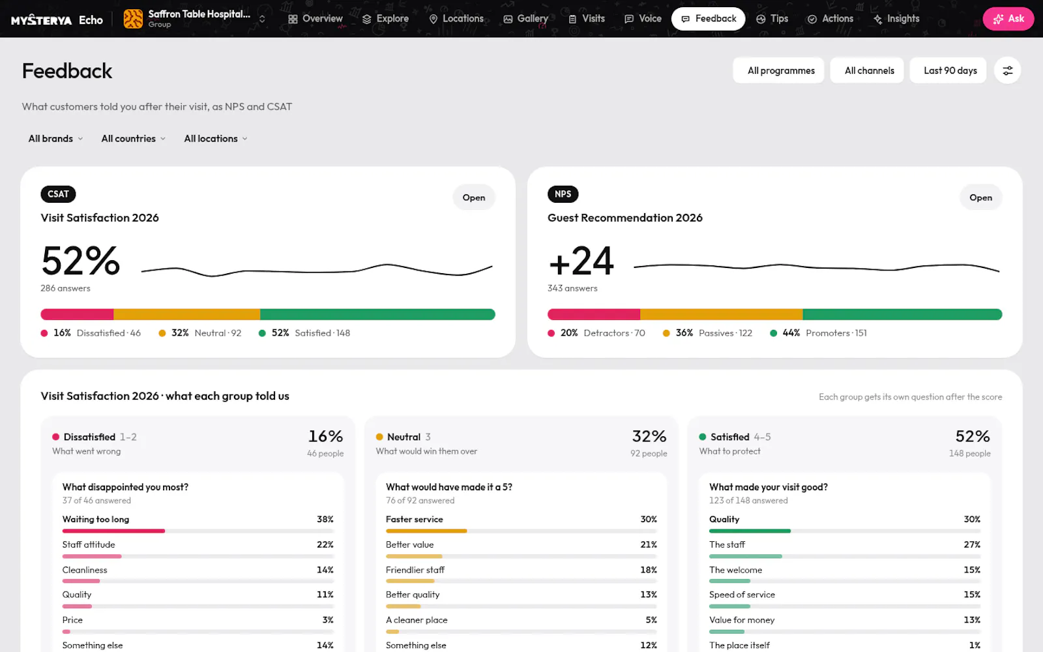Screen dimensions: 1043x652
Task: Click the green Satisfied segment of CSAT bar
Action: (377, 314)
